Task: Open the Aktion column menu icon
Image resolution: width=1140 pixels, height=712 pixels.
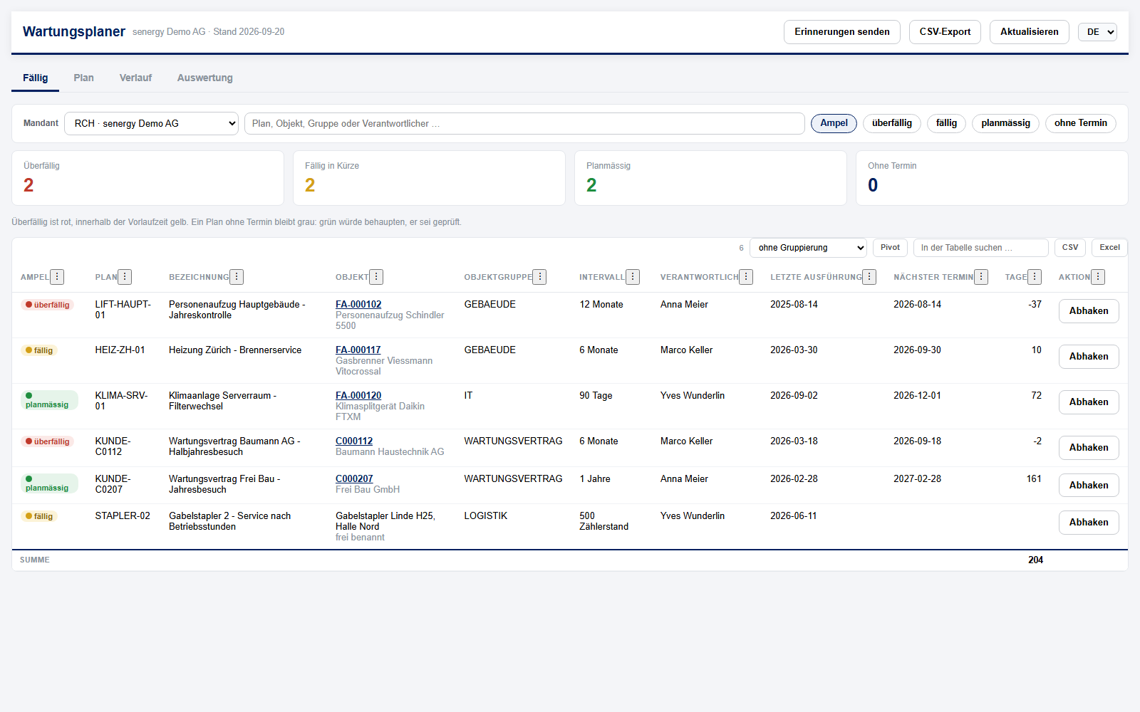Action: 1098,277
